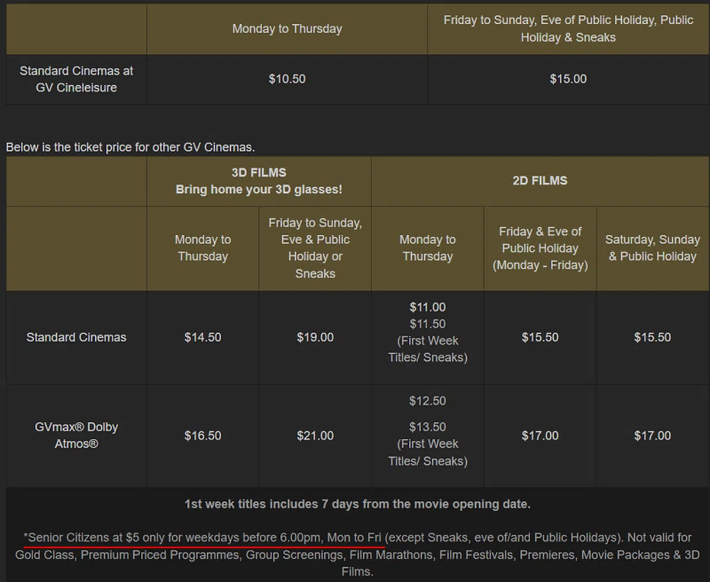Click the '2D FILMS' column header
The image size is (710, 582).
540,181
